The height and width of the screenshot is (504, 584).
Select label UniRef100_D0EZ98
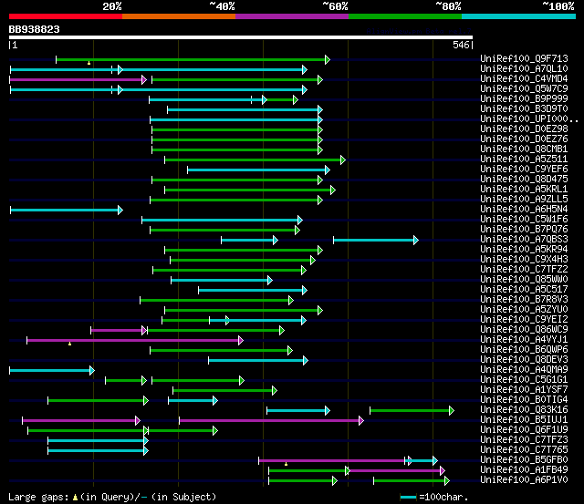point(524,129)
